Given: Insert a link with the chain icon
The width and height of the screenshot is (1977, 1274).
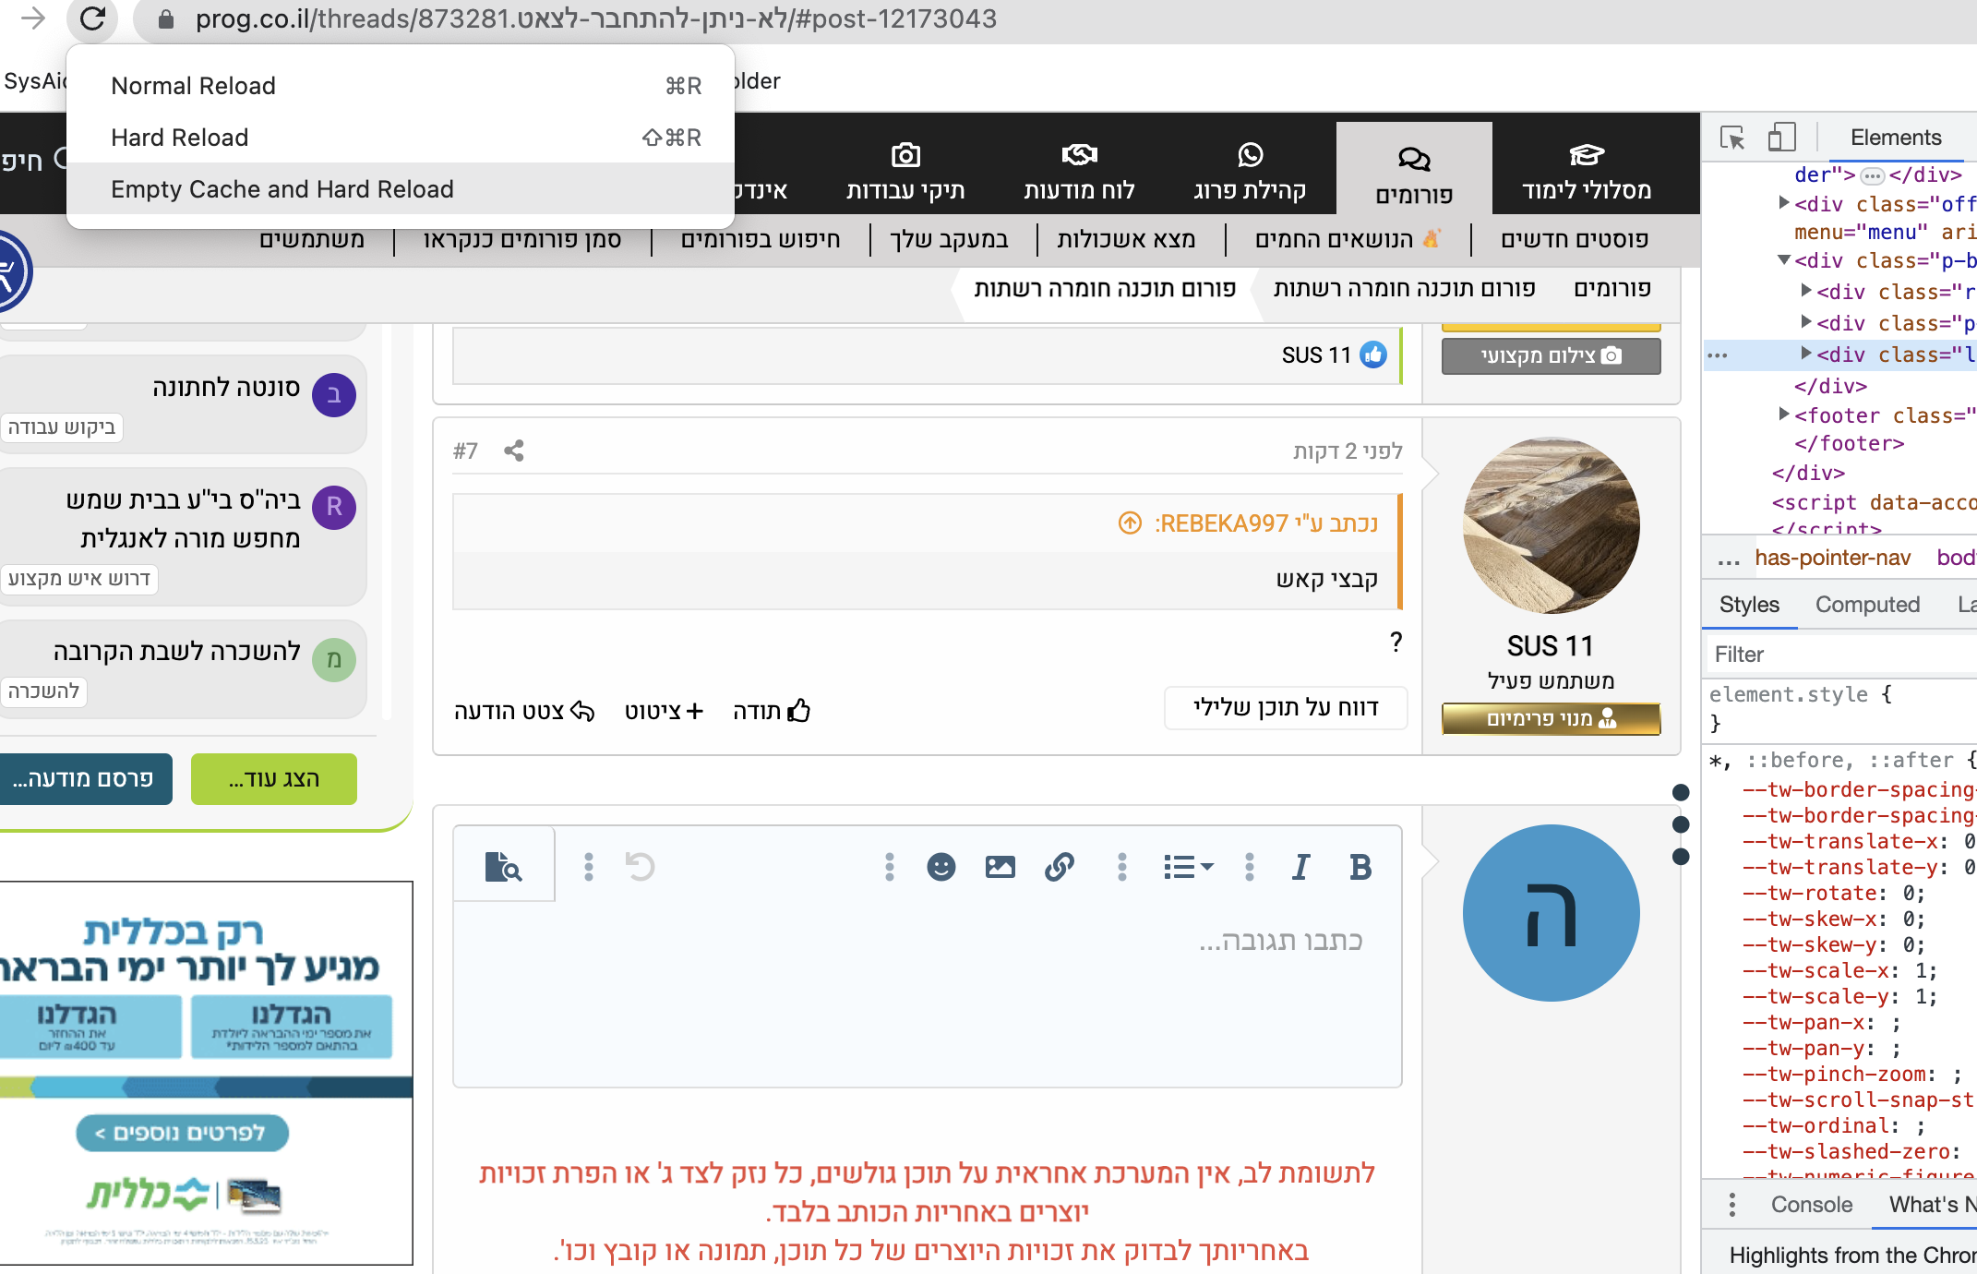Looking at the screenshot, I should coord(1059,867).
